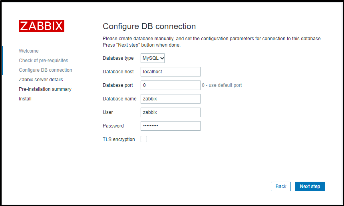Select the Welcome step in sidebar
Viewport: 344px width, 206px height.
(x=29, y=51)
